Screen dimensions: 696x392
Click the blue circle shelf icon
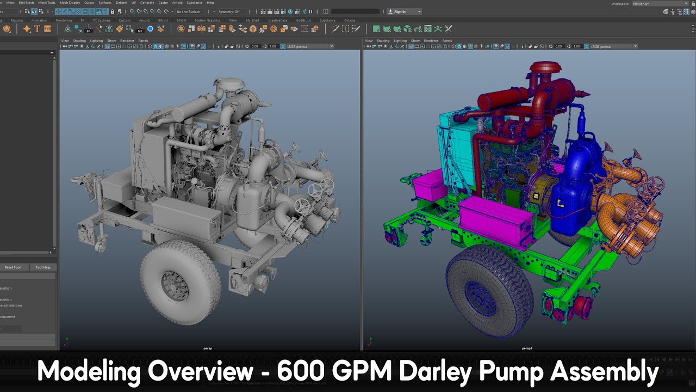[150, 29]
